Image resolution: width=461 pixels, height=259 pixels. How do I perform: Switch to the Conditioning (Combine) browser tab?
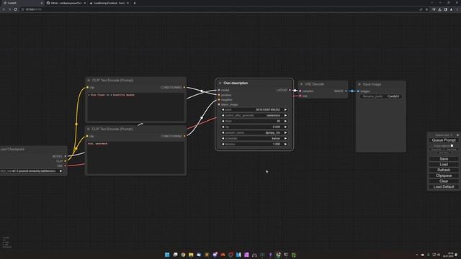[109, 3]
